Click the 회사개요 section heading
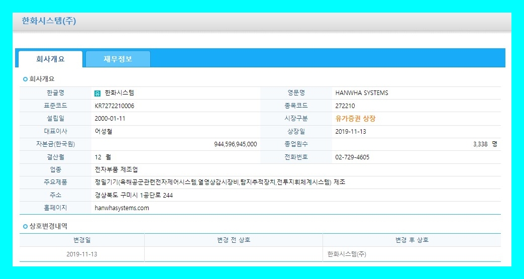This screenshot has width=524, height=279. pos(42,79)
